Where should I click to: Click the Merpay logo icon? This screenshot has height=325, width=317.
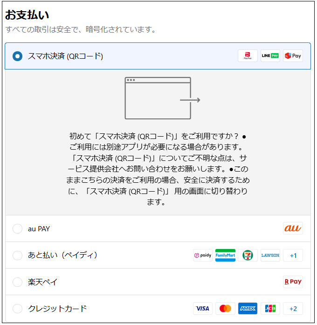coord(293,56)
